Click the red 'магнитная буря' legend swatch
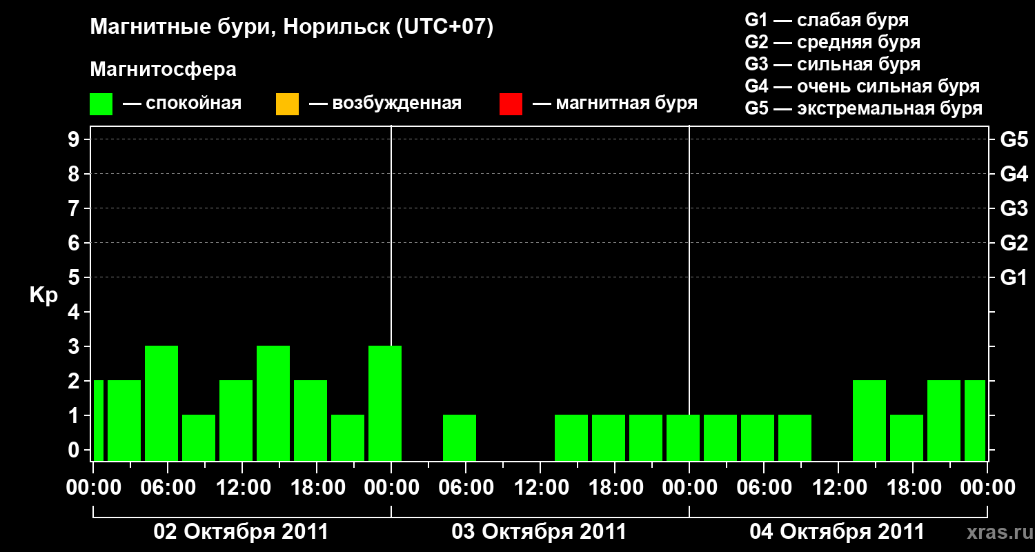1035x552 pixels. (511, 103)
